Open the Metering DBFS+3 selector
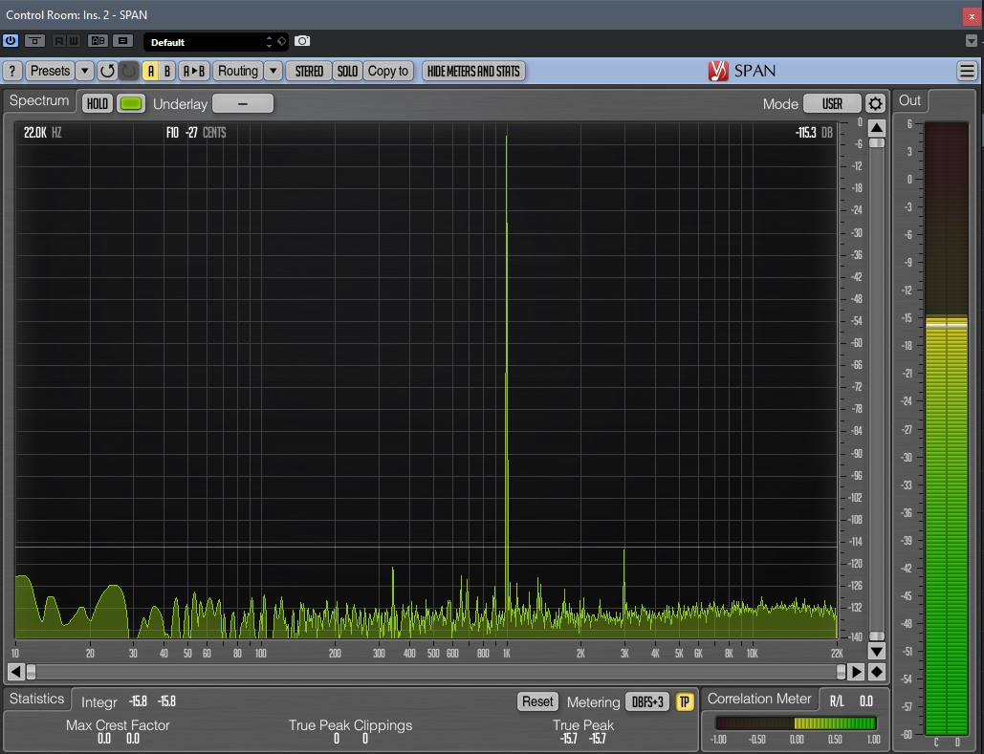This screenshot has width=984, height=754. [x=647, y=701]
